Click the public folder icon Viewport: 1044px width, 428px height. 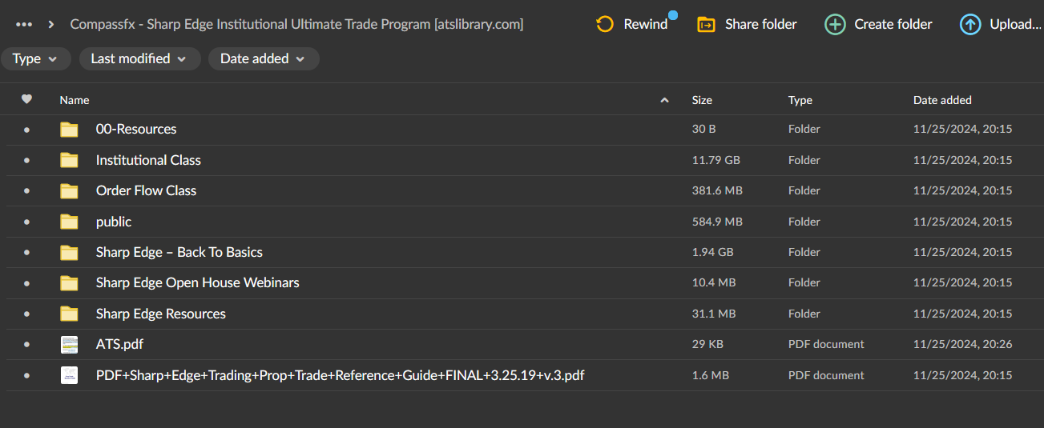(x=70, y=222)
